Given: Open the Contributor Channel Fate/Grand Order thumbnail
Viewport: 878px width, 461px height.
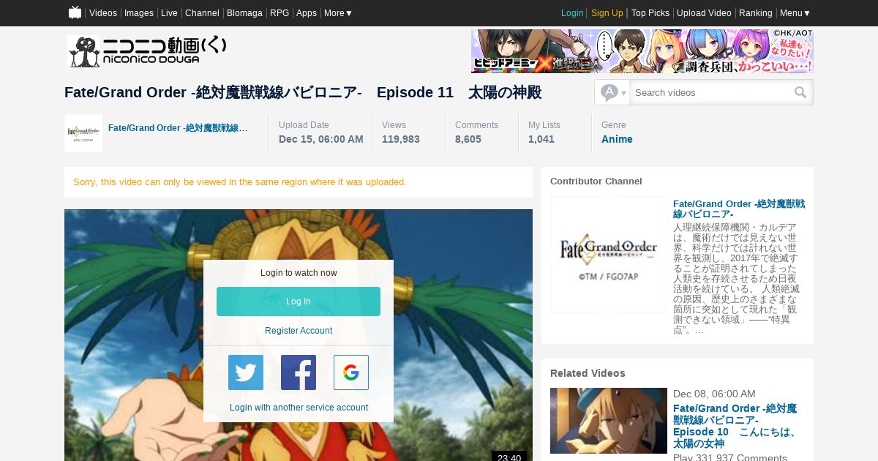Looking at the screenshot, I should [609, 255].
